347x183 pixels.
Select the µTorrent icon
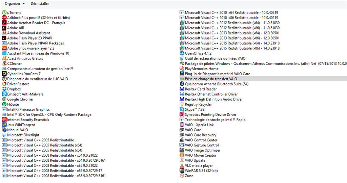pos(4,12)
